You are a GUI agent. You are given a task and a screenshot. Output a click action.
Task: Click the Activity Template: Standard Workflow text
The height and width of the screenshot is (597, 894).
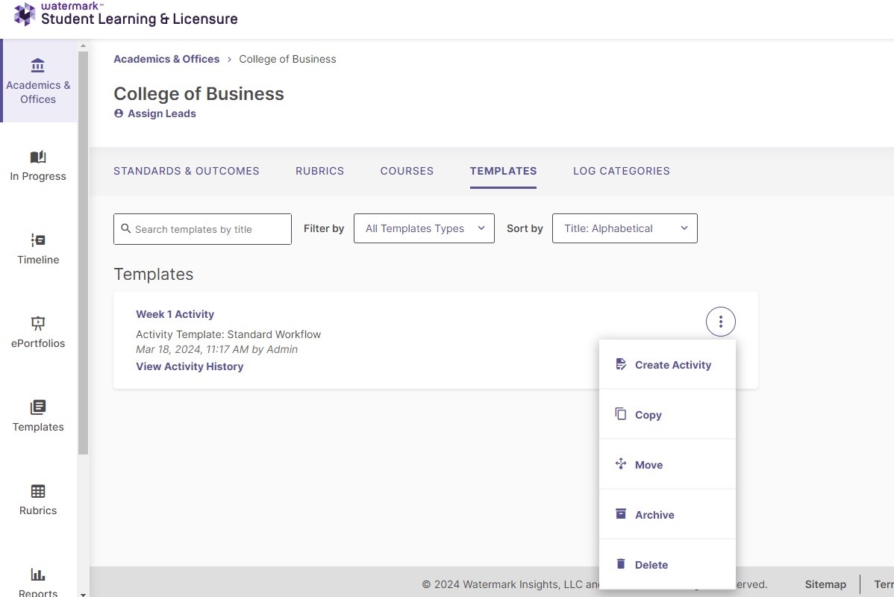pyautogui.click(x=228, y=335)
